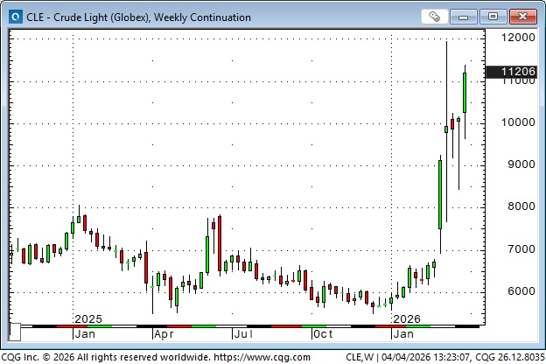Click the Jul label on the time axis
This screenshot has width=546, height=364.
[241, 333]
